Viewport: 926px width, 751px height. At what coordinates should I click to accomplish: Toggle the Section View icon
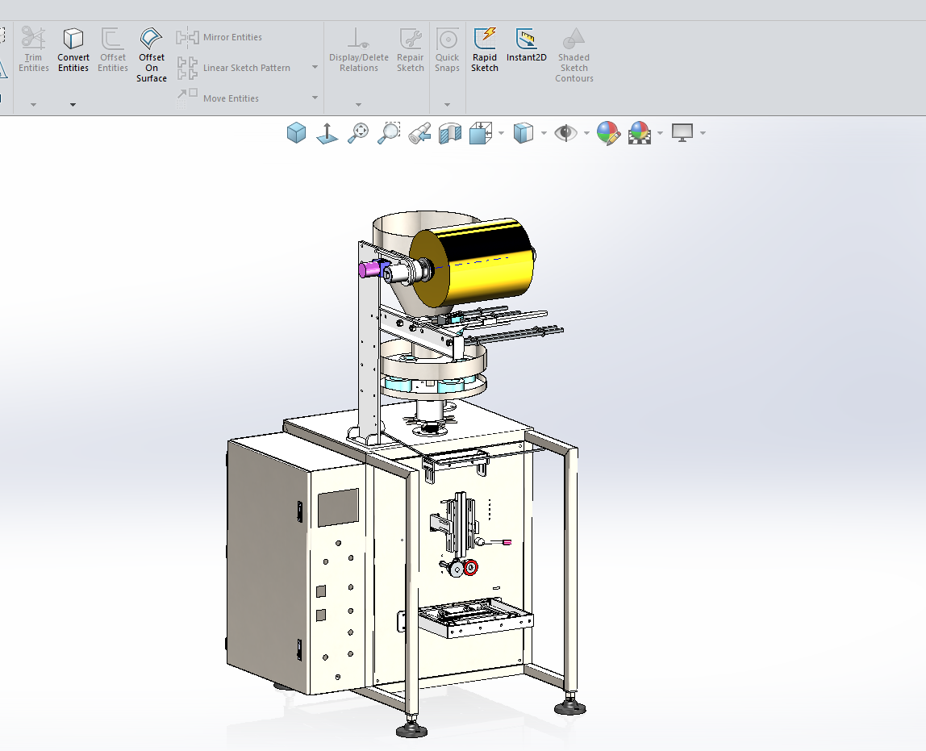pyautogui.click(x=450, y=133)
